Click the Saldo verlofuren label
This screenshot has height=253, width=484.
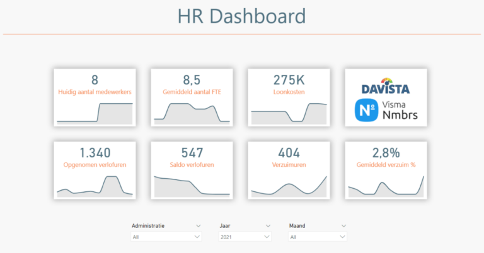(192, 165)
